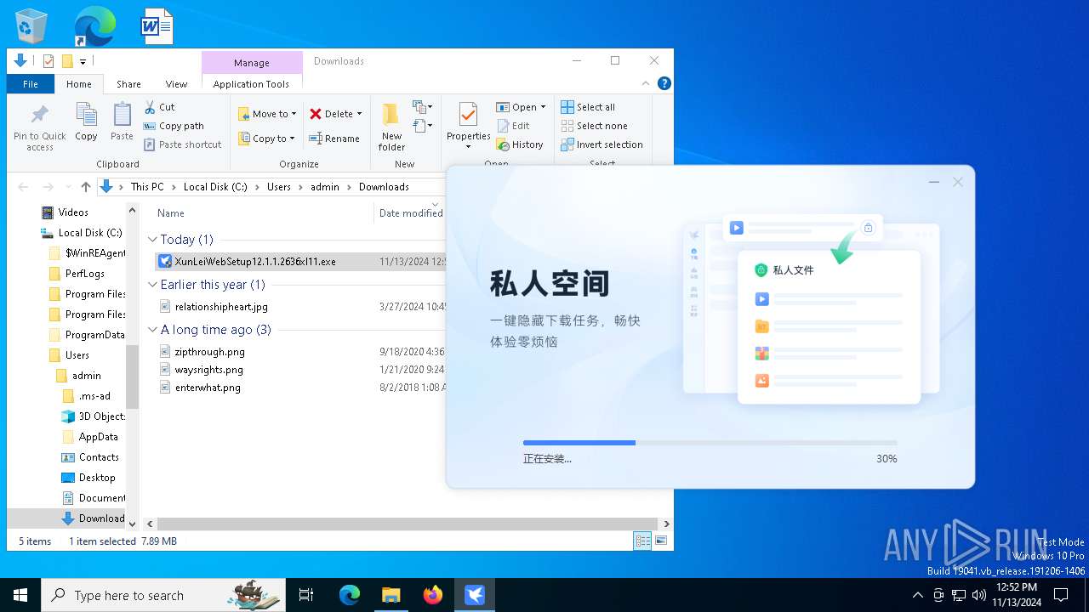This screenshot has width=1089, height=612.
Task: Click the Rename ribbon command
Action: (334, 139)
